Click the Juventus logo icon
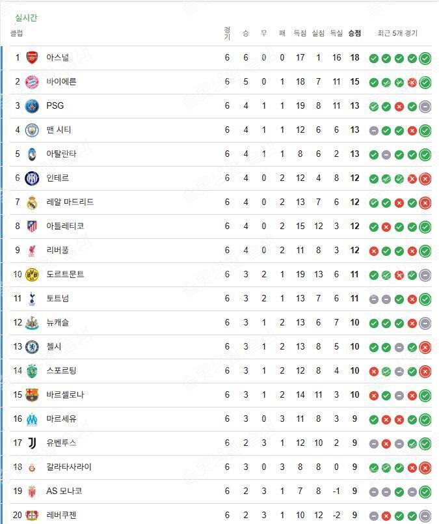 pyautogui.click(x=32, y=443)
